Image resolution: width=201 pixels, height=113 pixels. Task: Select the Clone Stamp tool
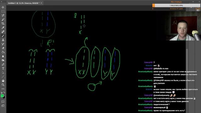(3, 40)
